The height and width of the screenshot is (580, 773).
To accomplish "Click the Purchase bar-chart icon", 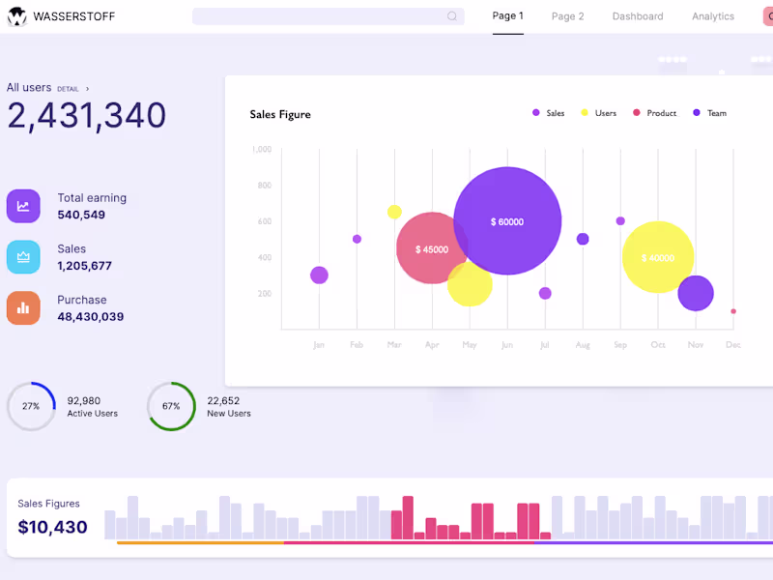I will point(22,308).
